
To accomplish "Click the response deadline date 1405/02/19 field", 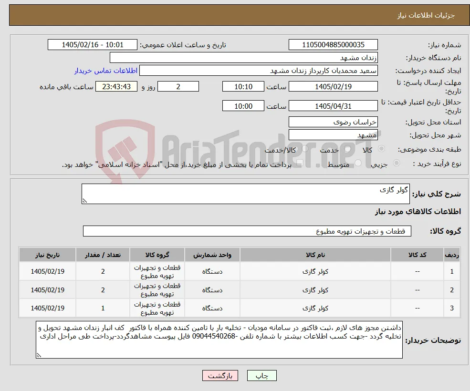I will 333,87.
